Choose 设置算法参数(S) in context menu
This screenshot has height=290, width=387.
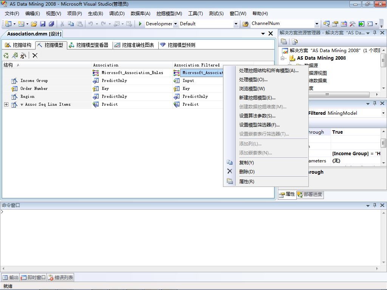click(x=257, y=116)
